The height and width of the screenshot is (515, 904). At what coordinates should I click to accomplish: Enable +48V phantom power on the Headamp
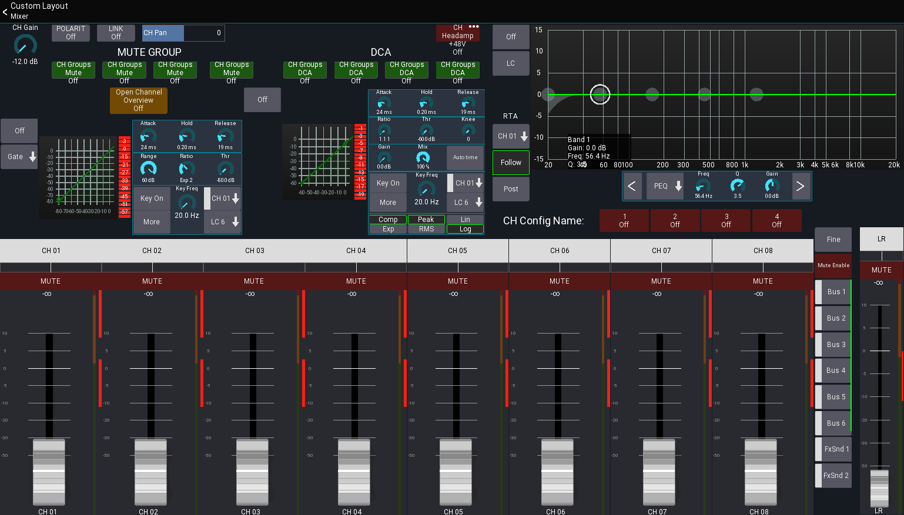[457, 33]
